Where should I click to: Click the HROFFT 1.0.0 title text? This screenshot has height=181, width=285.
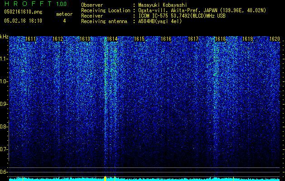click(35, 4)
